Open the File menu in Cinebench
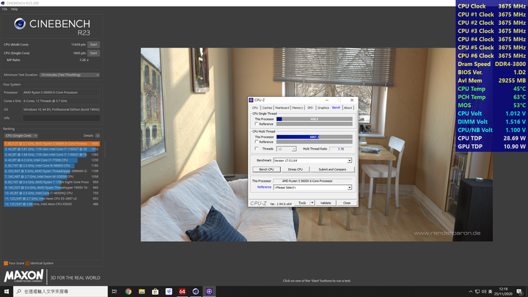The width and height of the screenshot is (528, 297). click(x=4, y=9)
